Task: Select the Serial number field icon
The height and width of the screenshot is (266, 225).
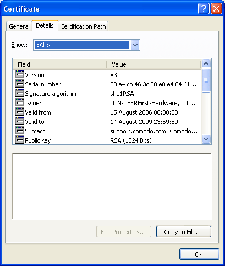Action: (x=20, y=84)
